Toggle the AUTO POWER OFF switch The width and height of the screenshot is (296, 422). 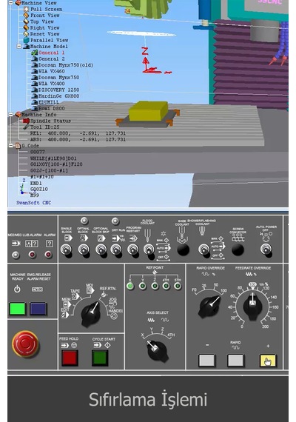[266, 249]
